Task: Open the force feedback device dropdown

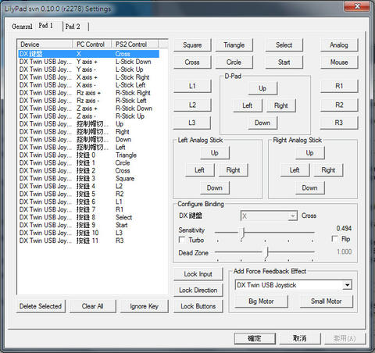Action: 348,285
